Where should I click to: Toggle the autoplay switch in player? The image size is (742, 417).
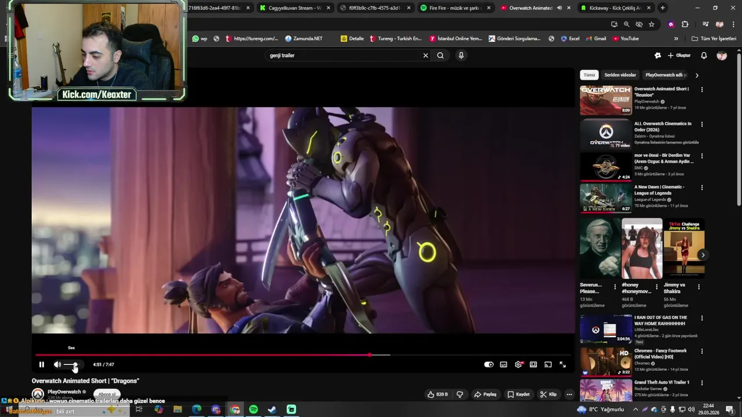point(489,364)
